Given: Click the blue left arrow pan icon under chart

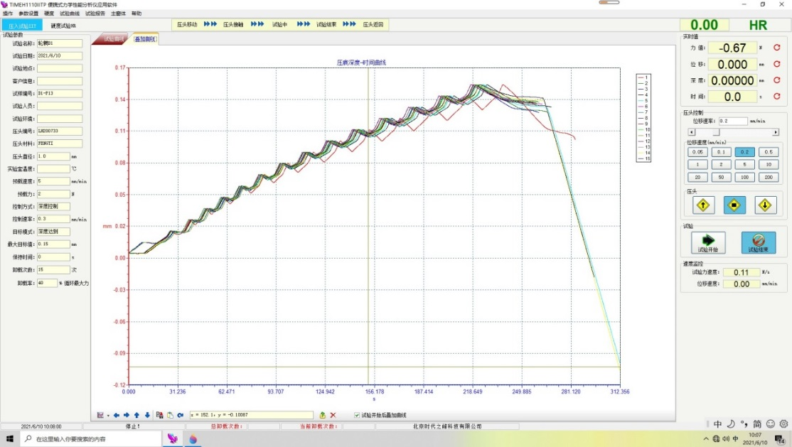Looking at the screenshot, I should 117,415.
